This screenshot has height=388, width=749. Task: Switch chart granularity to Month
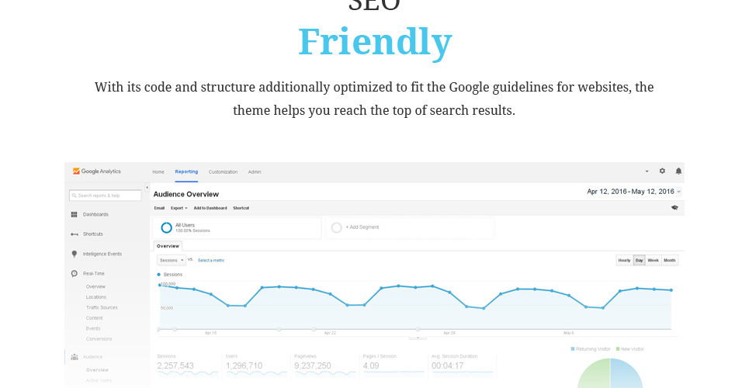[x=670, y=261]
